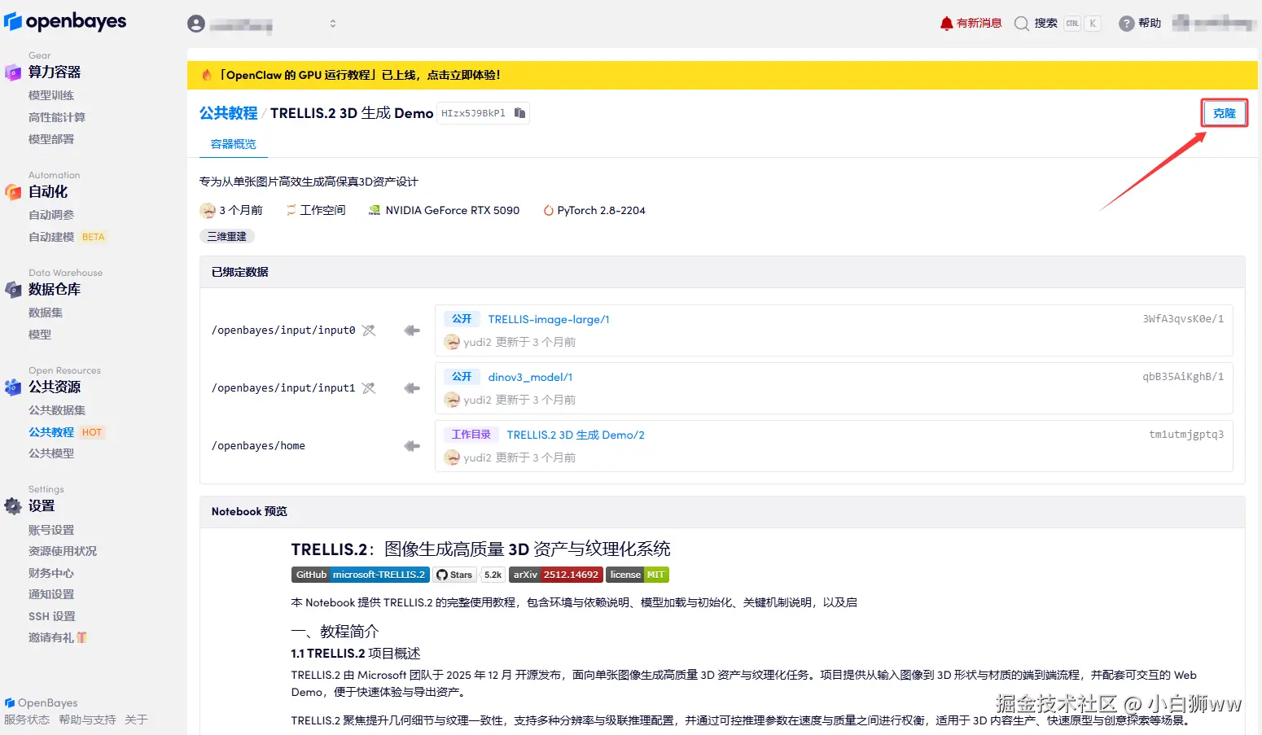The width and height of the screenshot is (1262, 735).
Task: Click the 设置 gear icon
Action: tap(13, 506)
